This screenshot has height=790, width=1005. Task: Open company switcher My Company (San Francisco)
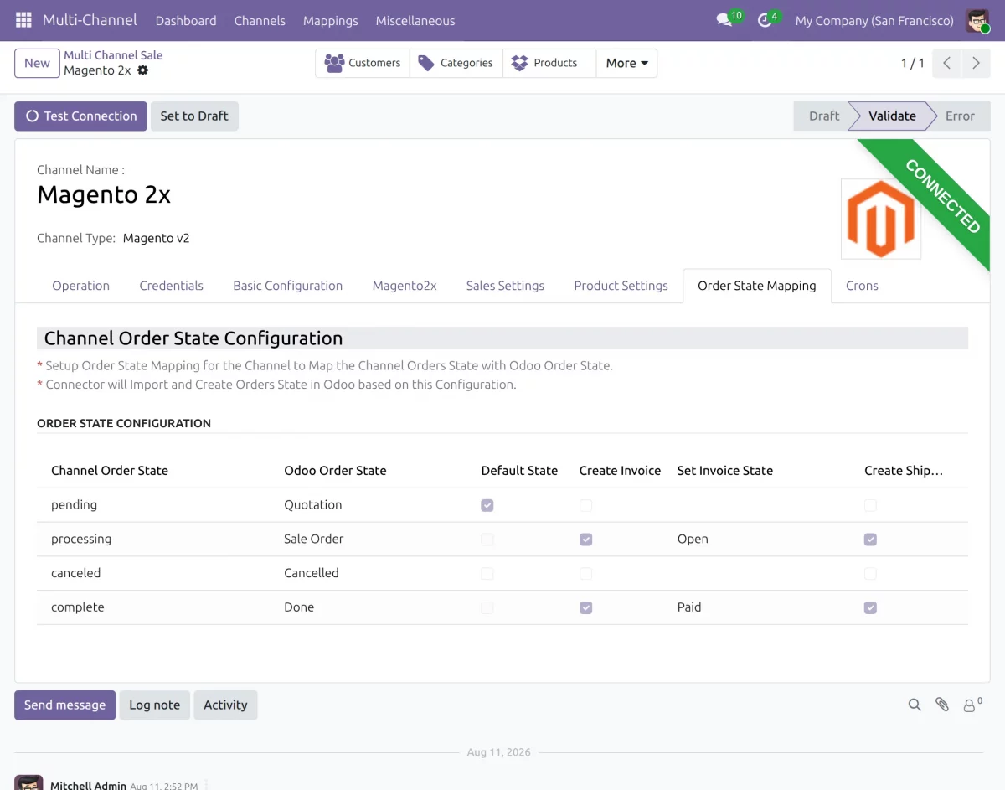pyautogui.click(x=874, y=20)
